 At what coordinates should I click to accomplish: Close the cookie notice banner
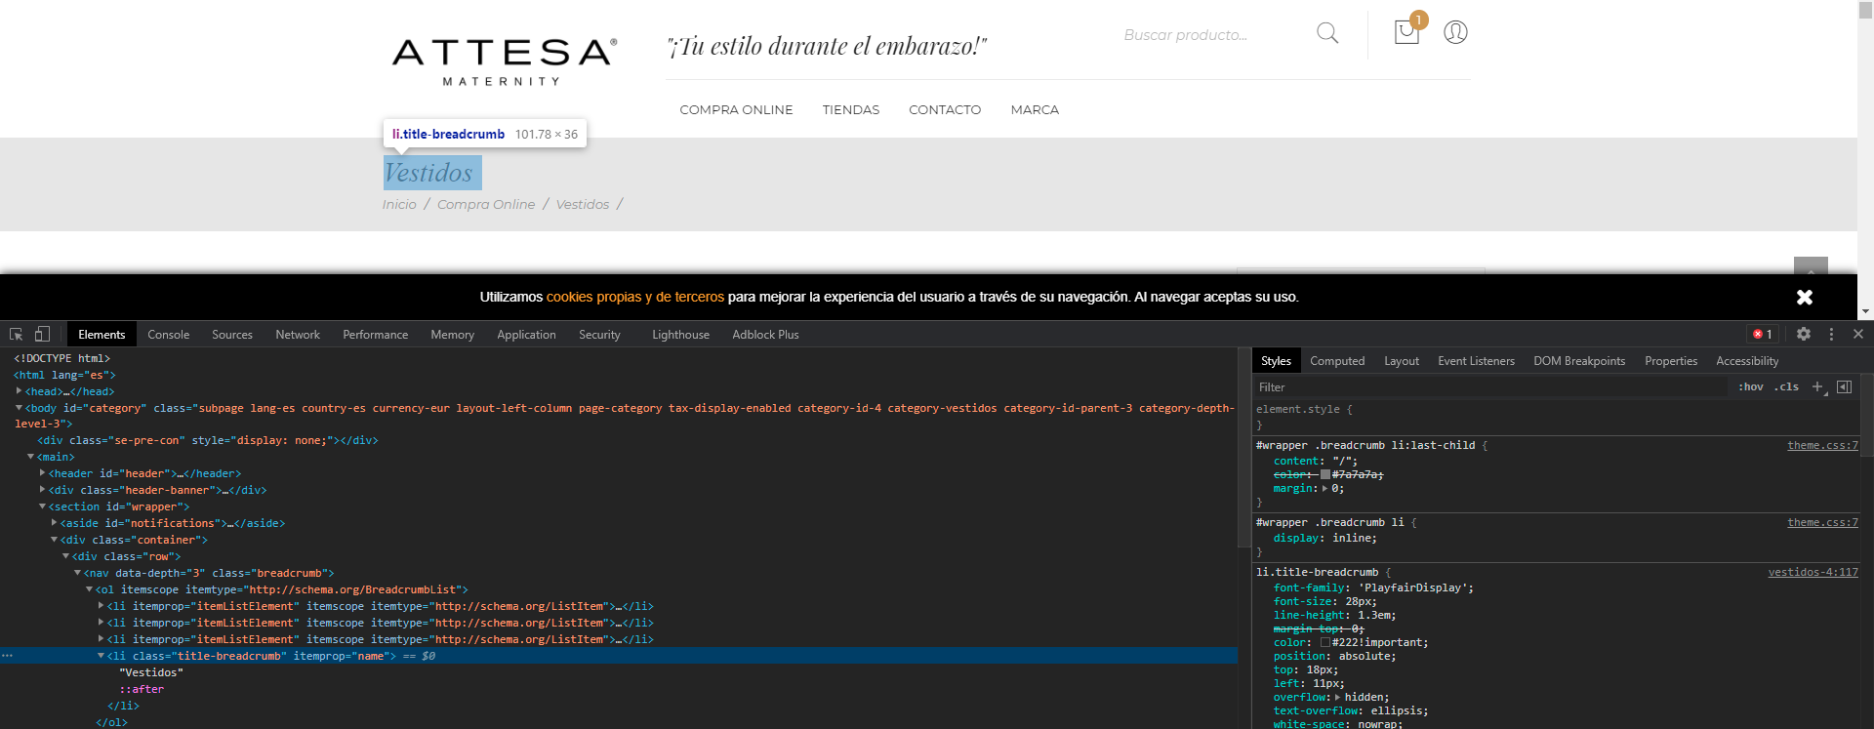coord(1805,297)
